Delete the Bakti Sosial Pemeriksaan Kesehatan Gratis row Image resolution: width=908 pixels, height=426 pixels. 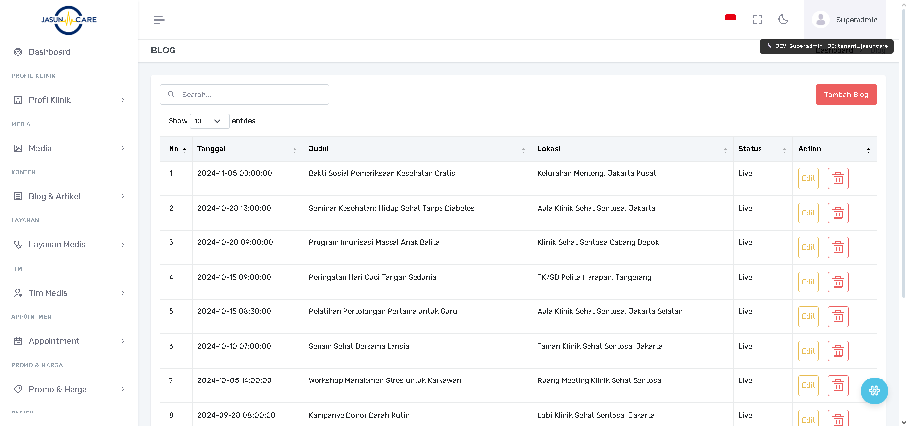(838, 179)
